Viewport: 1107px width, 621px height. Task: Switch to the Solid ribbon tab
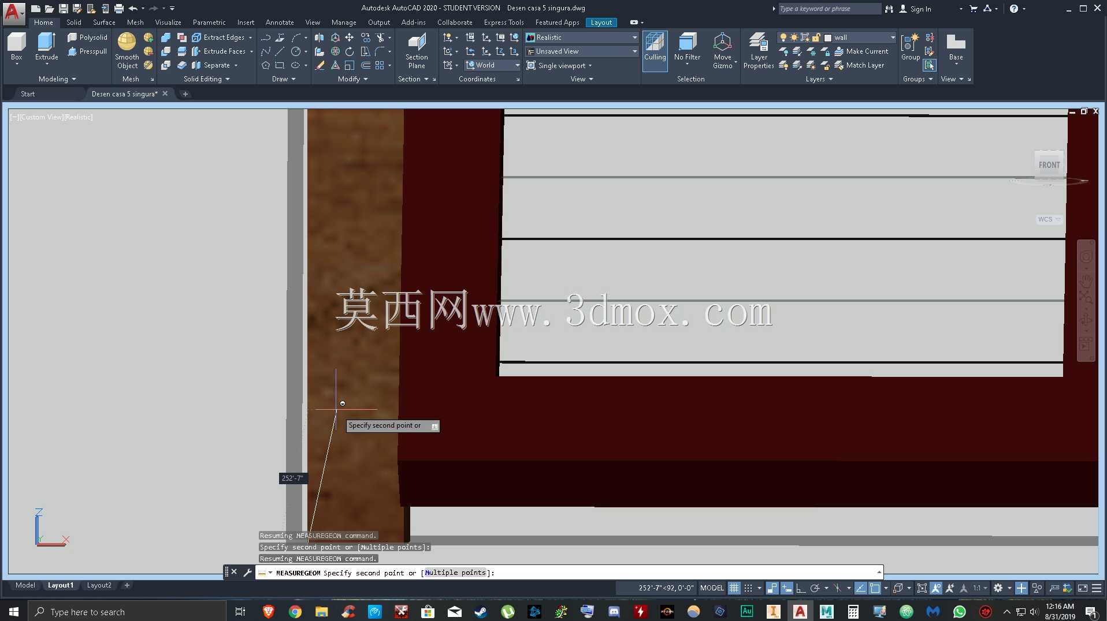tap(74, 23)
